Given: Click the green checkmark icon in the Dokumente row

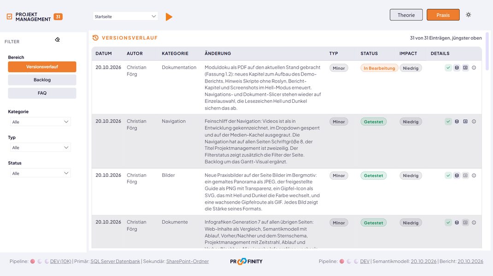Looking at the screenshot, I should (448, 223).
